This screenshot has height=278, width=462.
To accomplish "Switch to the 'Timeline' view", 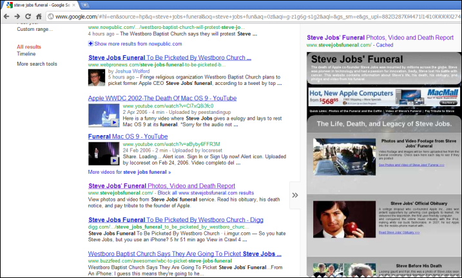I will pyautogui.click(x=26, y=54).
